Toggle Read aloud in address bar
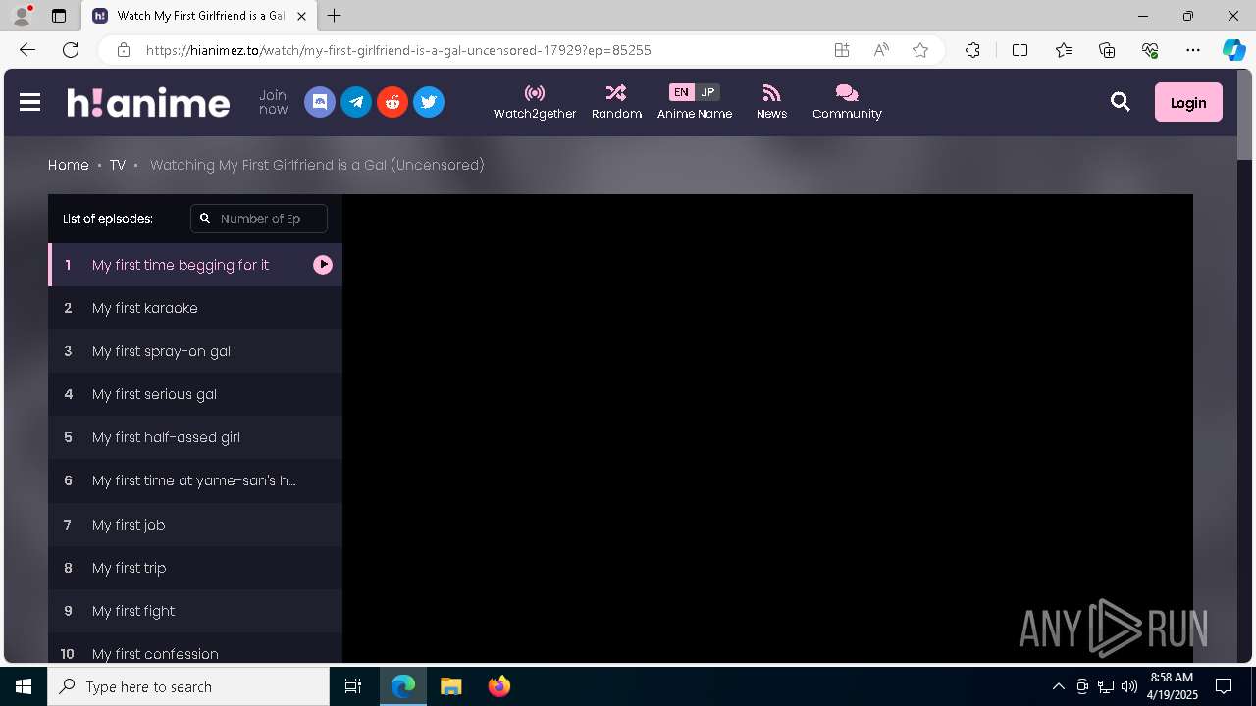 click(881, 50)
